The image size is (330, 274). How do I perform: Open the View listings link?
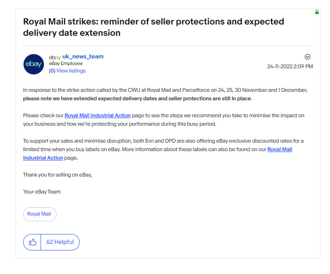pos(71,71)
